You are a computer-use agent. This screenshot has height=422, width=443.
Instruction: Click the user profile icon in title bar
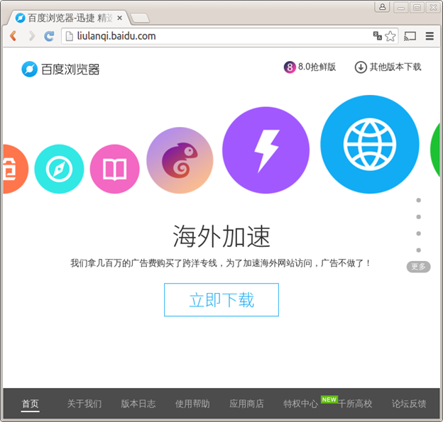coord(382,7)
